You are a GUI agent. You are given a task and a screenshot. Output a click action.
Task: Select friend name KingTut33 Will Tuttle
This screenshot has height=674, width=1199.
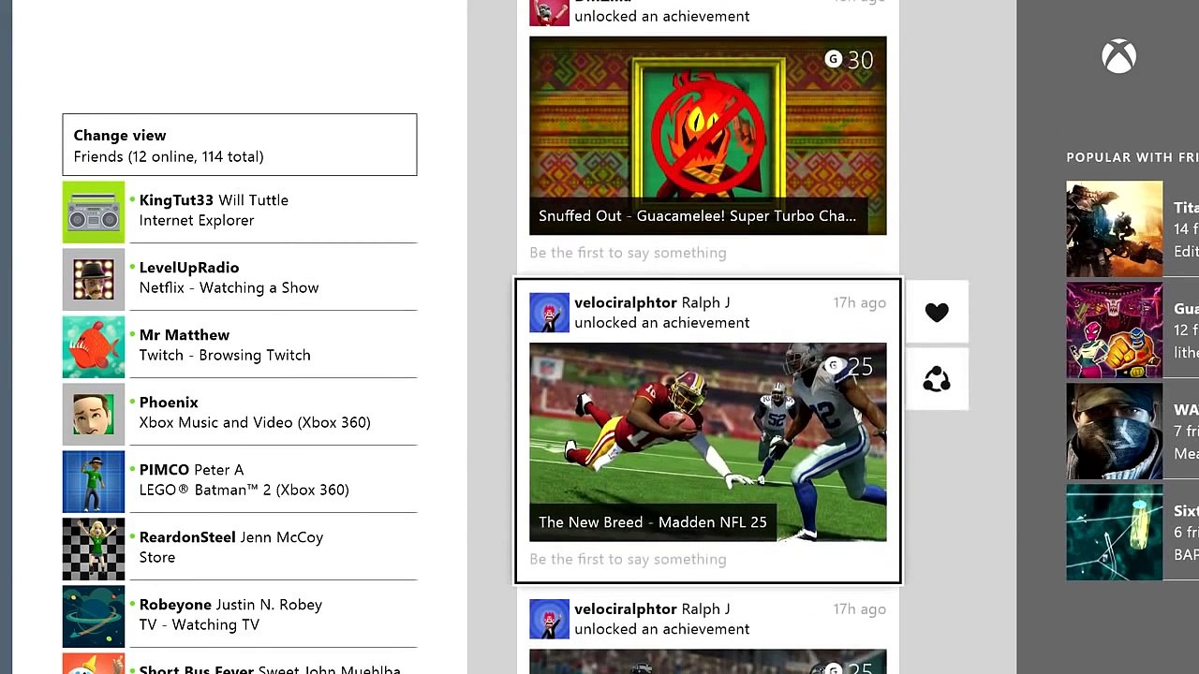[x=214, y=200]
